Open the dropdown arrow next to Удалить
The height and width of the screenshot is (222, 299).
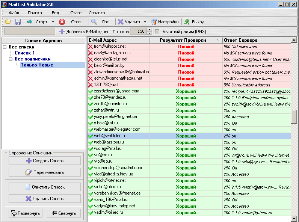coord(145,22)
